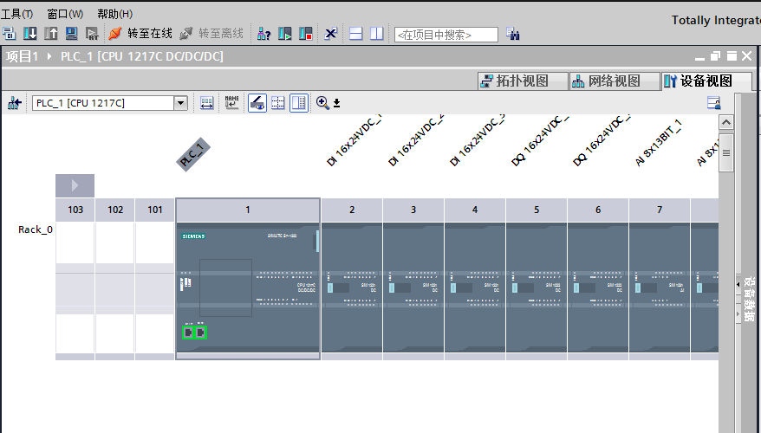The image size is (761, 433).
Task: Click the compile icon in main toolbar
Action: click(x=10, y=34)
